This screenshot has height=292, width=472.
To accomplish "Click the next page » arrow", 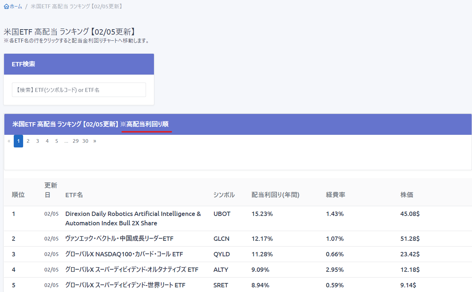I will click(95, 141).
